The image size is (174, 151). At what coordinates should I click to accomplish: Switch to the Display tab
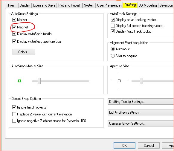tap(25, 5)
